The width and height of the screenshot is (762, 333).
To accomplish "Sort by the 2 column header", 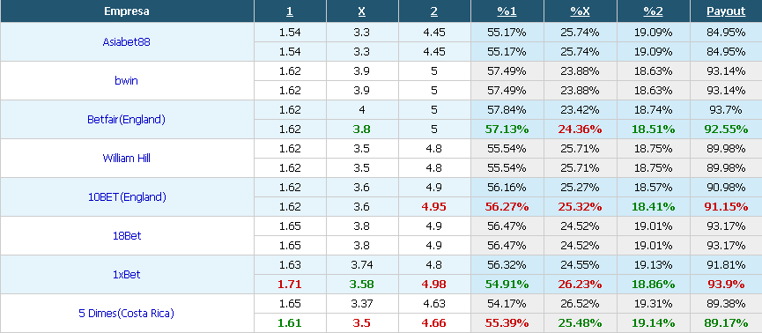I will pyautogui.click(x=434, y=11).
